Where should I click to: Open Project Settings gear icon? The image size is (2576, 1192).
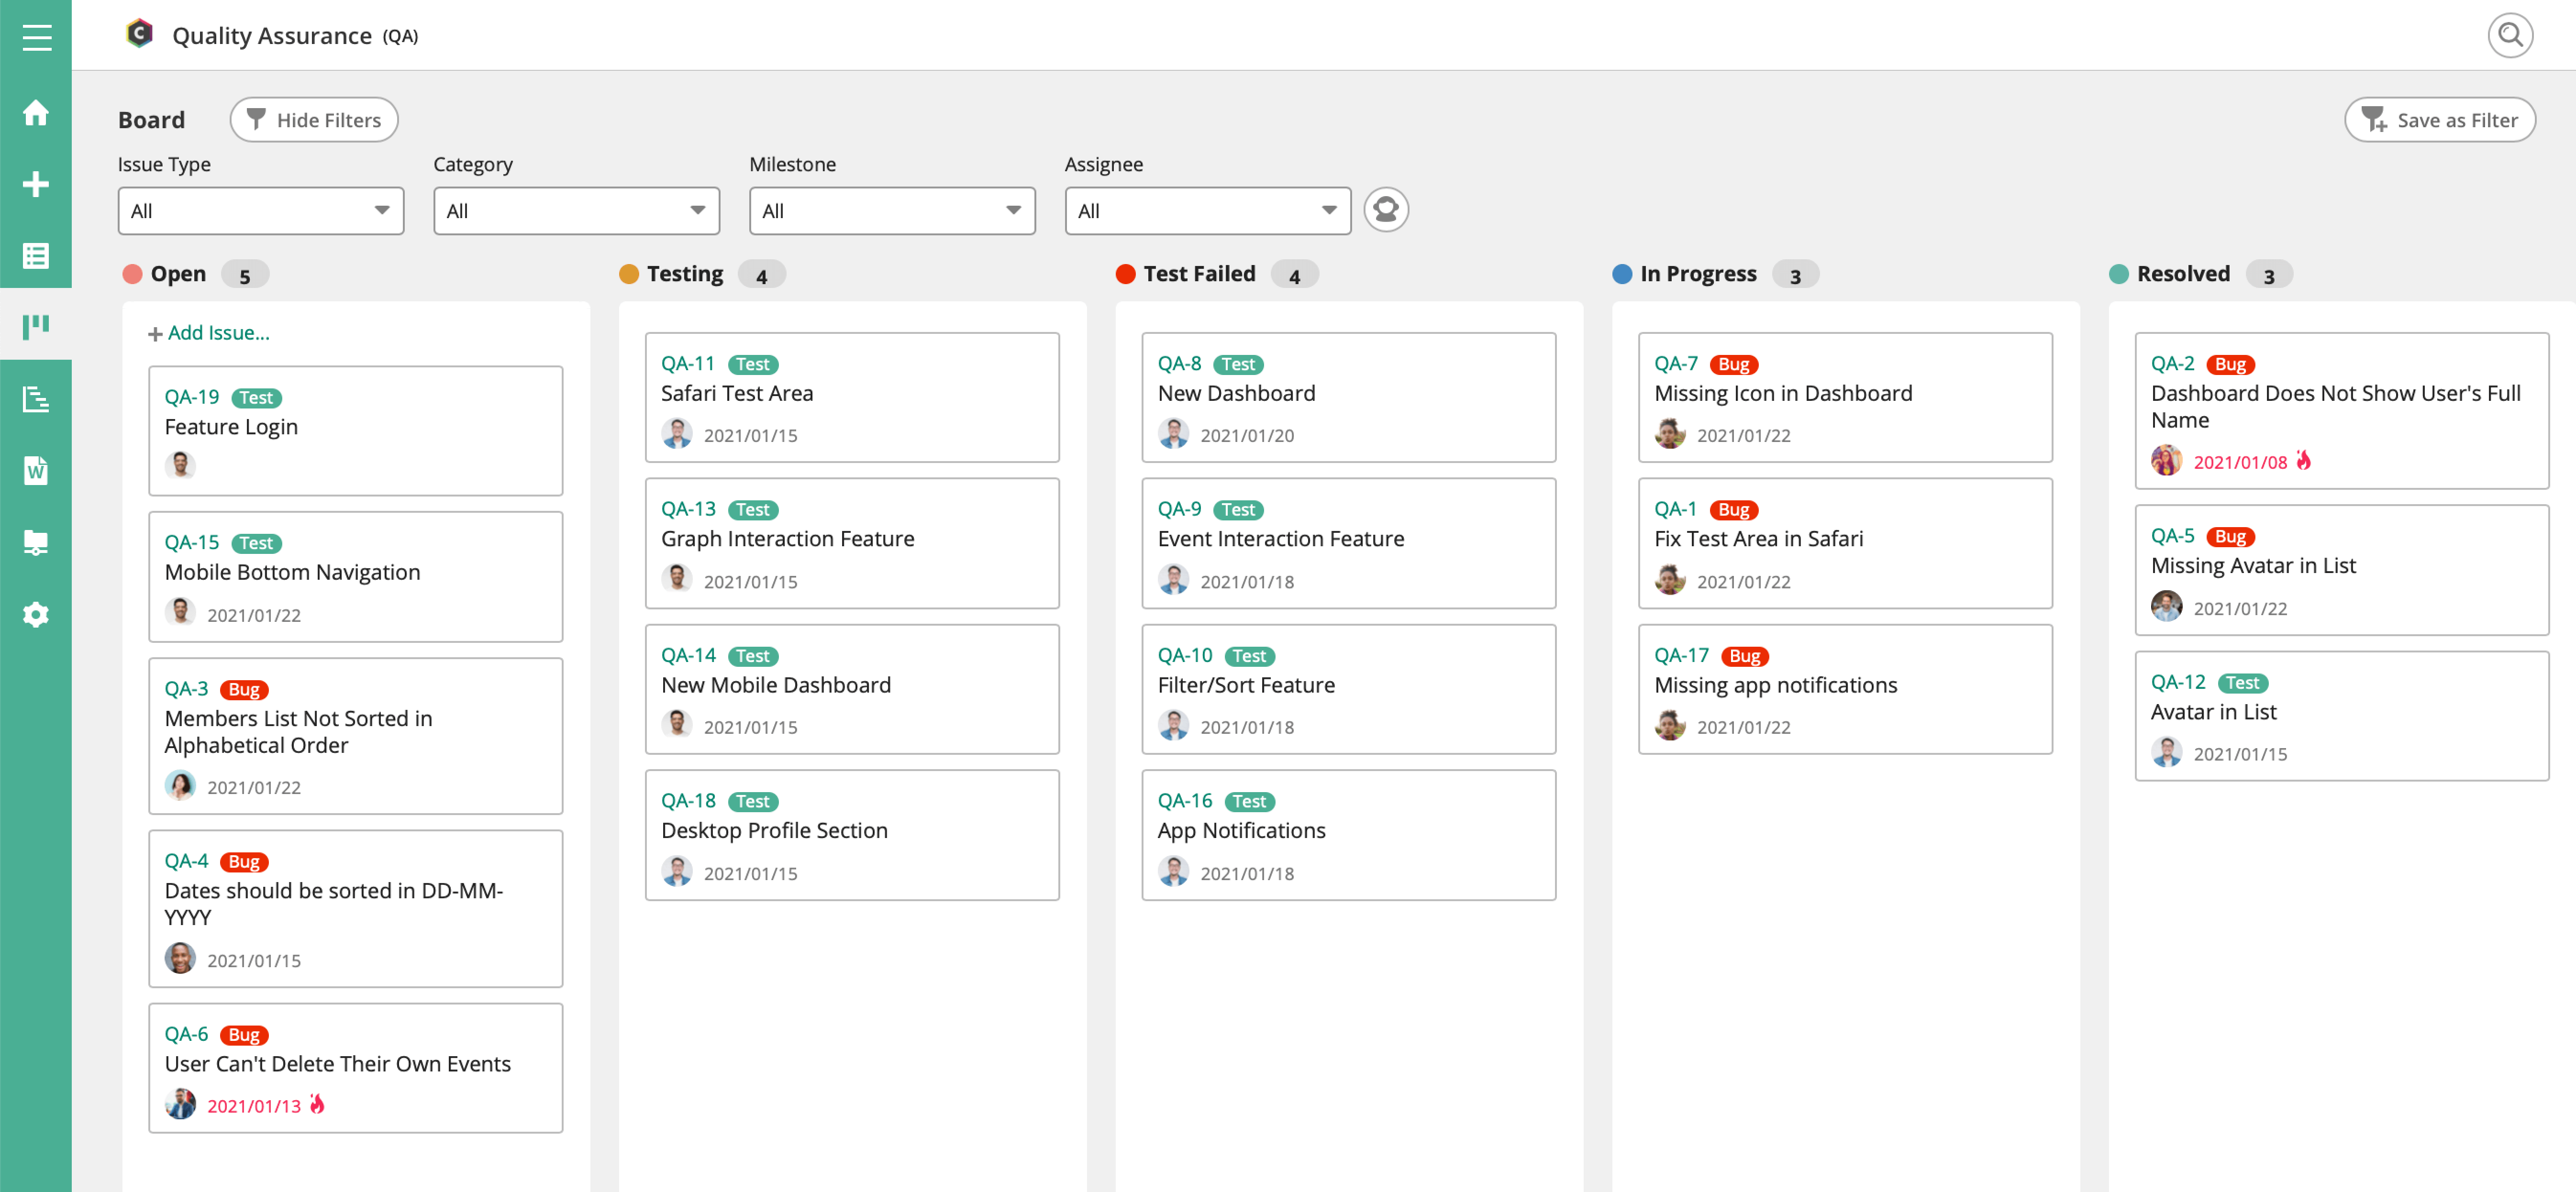tap(36, 614)
